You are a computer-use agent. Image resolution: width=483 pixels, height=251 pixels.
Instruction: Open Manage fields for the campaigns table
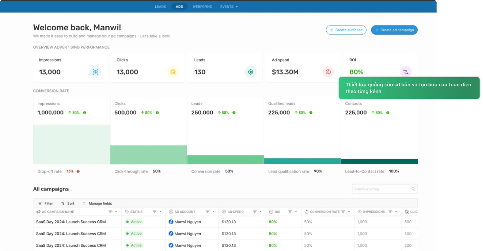click(x=97, y=204)
